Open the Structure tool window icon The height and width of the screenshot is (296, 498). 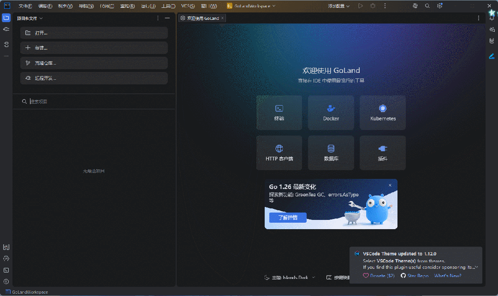click(6, 44)
